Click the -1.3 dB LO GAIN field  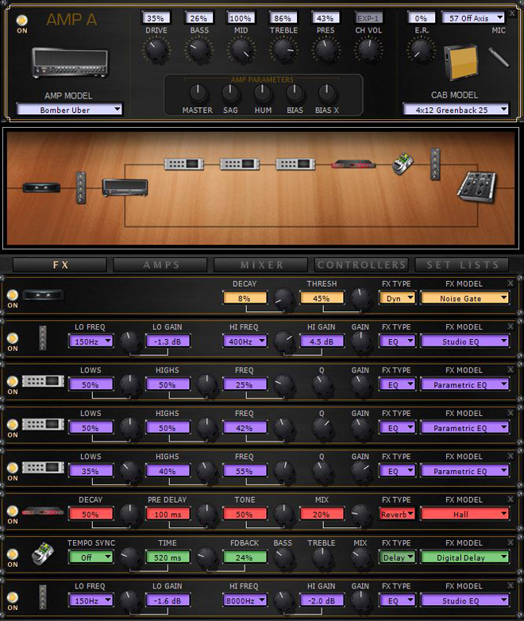tap(168, 341)
